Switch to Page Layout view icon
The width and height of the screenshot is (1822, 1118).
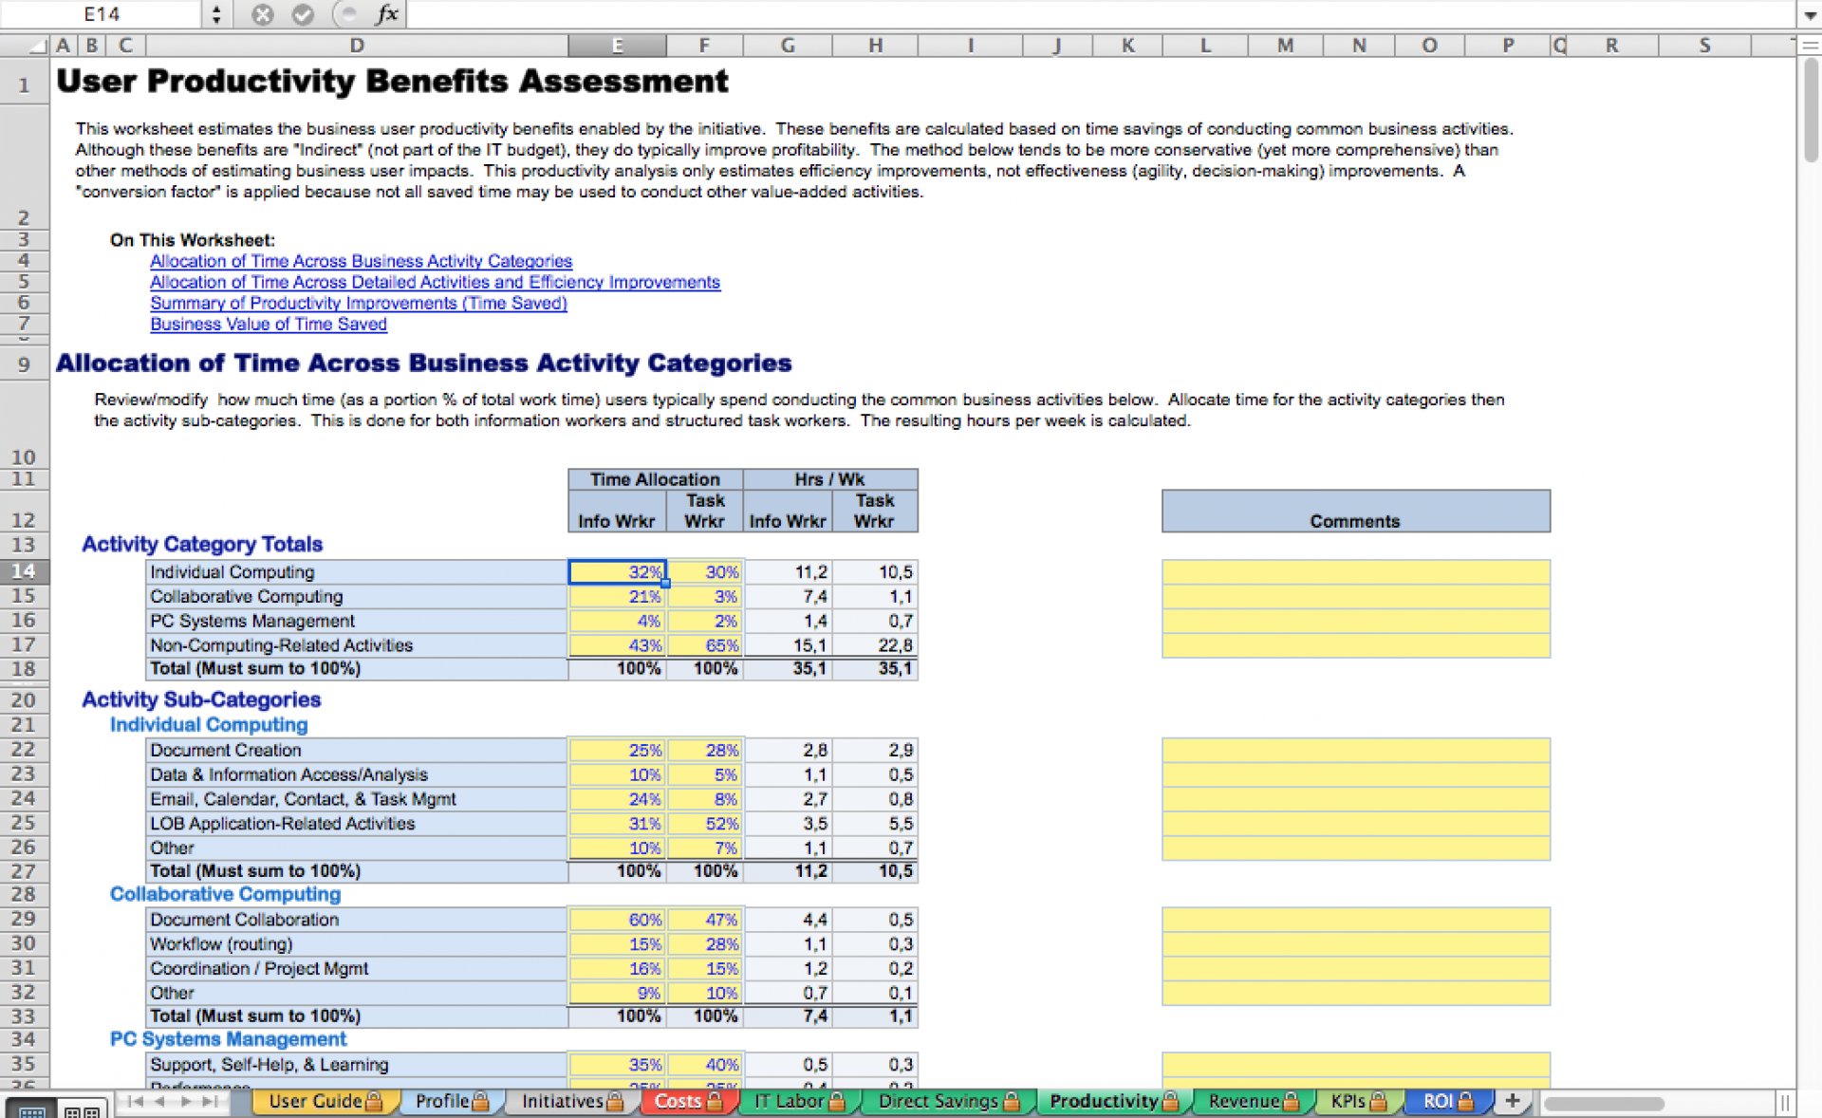[83, 1109]
